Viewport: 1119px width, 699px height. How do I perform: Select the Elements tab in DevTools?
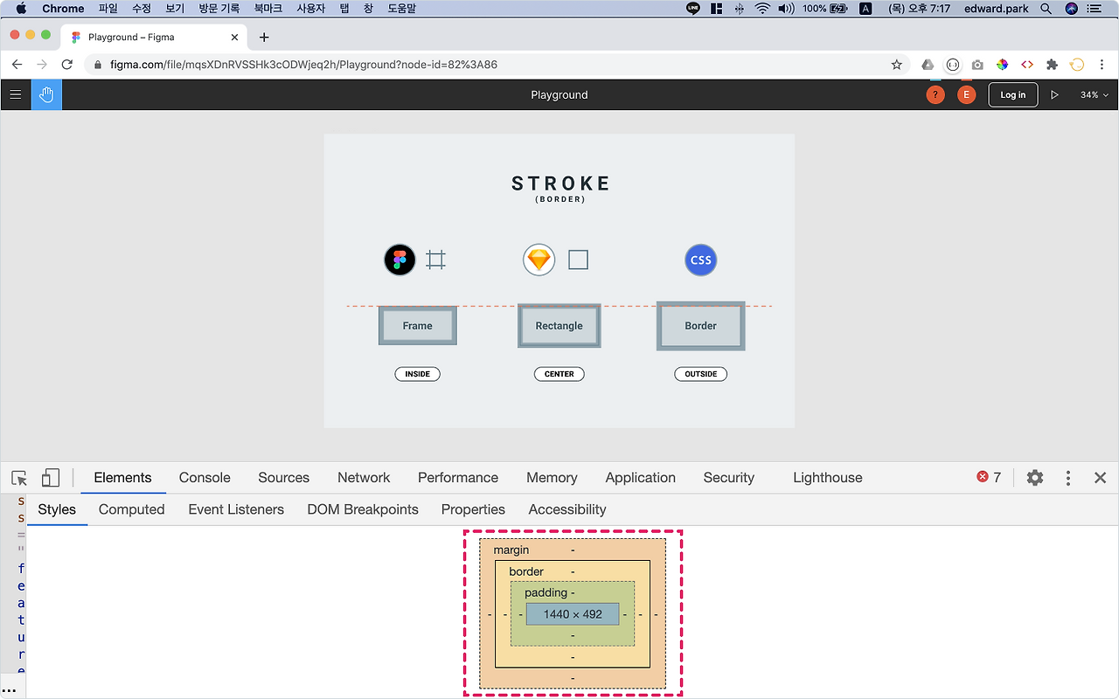point(122,477)
